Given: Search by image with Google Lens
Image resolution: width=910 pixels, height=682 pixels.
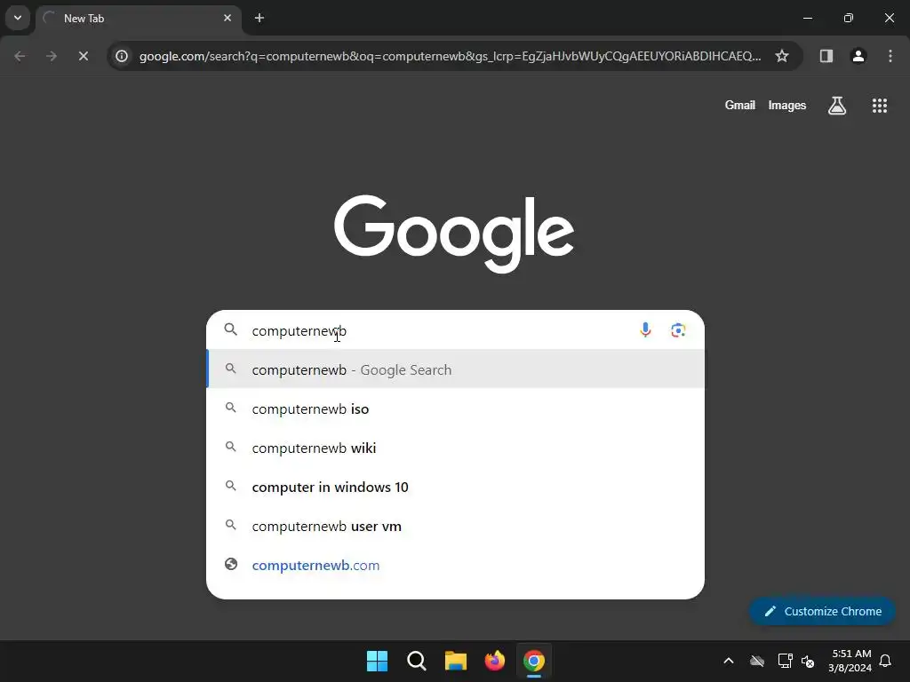Looking at the screenshot, I should pos(678,330).
